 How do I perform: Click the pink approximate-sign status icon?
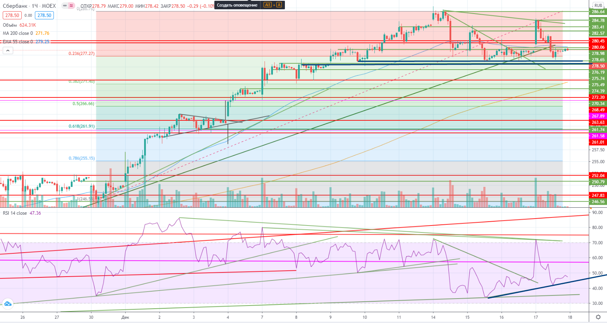pyautogui.click(x=71, y=6)
